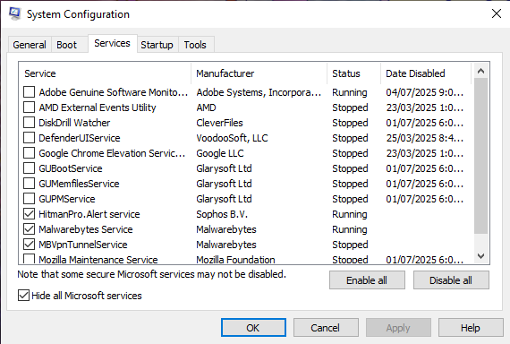Close the System Configuration window
This screenshot has width=510, height=344.
[x=497, y=13]
